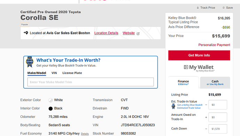Click the Personalize Payment link

(214, 45)
